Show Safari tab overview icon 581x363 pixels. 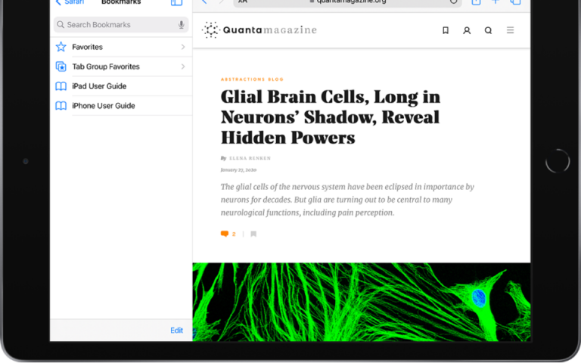pyautogui.click(x=515, y=2)
